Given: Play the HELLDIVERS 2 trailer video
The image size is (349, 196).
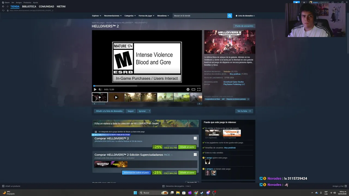Looking at the screenshot, I should pos(95,89).
